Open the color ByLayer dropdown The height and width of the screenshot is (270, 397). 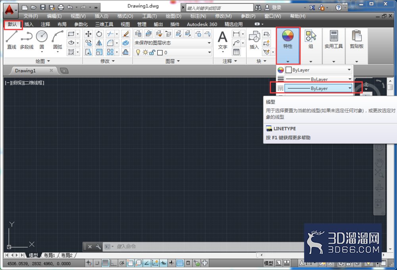[x=318, y=70]
